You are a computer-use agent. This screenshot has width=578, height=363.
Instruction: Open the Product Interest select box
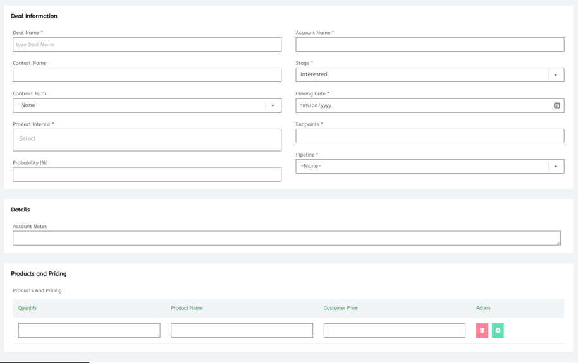[147, 140]
